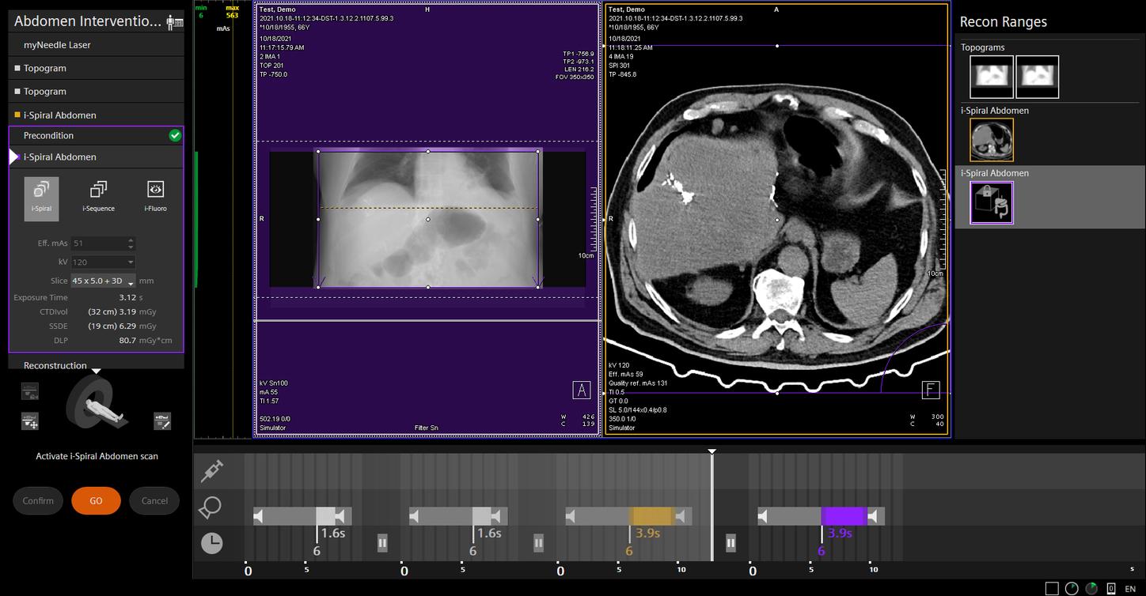The width and height of the screenshot is (1146, 596).
Task: Click the contrast injector syringe icon
Action: pyautogui.click(x=211, y=471)
